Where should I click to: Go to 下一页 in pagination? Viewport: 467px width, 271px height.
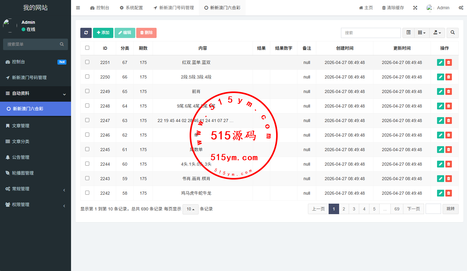pyautogui.click(x=413, y=209)
